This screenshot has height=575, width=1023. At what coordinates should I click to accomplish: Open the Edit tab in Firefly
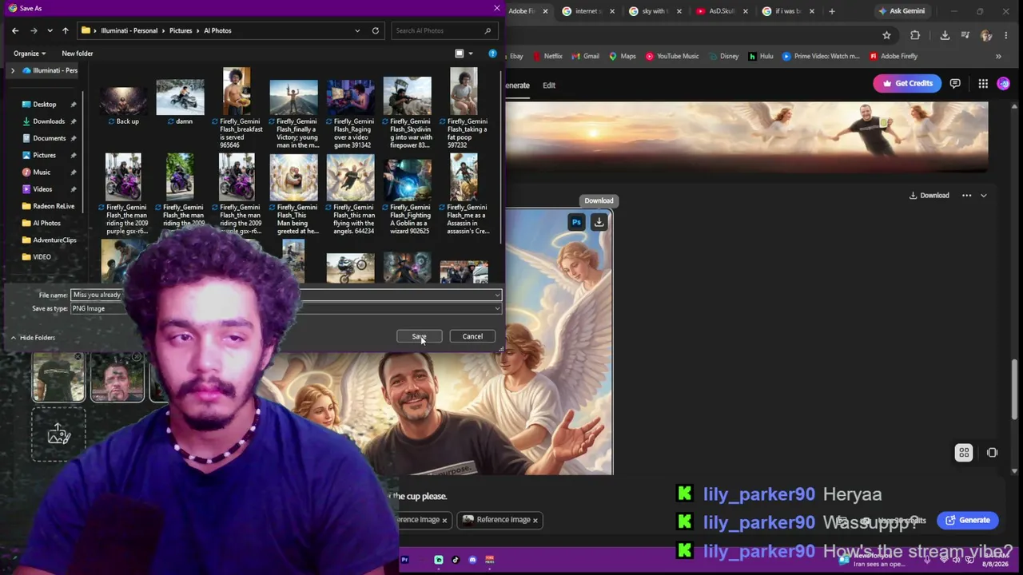click(549, 85)
